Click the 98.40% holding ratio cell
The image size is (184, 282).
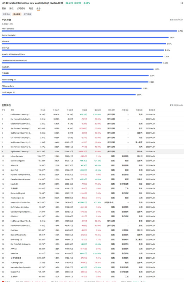click(56, 115)
